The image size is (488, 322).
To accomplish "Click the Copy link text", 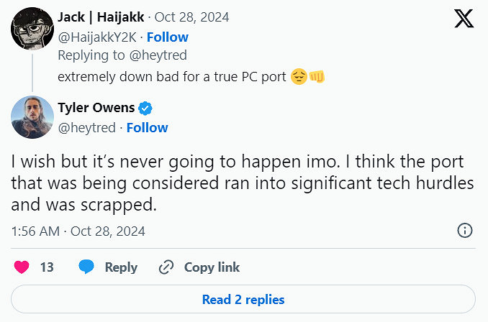I will pyautogui.click(x=212, y=267).
